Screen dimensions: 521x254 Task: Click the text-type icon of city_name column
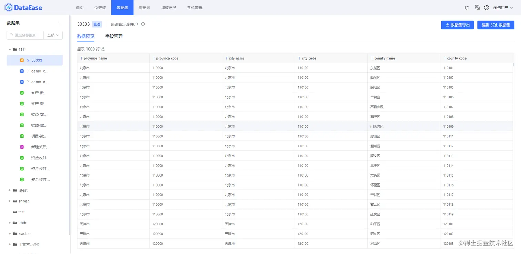(x=226, y=58)
